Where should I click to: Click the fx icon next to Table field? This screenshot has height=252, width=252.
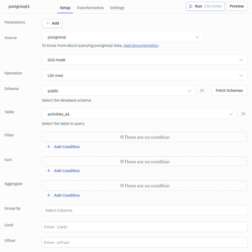coord(243,113)
